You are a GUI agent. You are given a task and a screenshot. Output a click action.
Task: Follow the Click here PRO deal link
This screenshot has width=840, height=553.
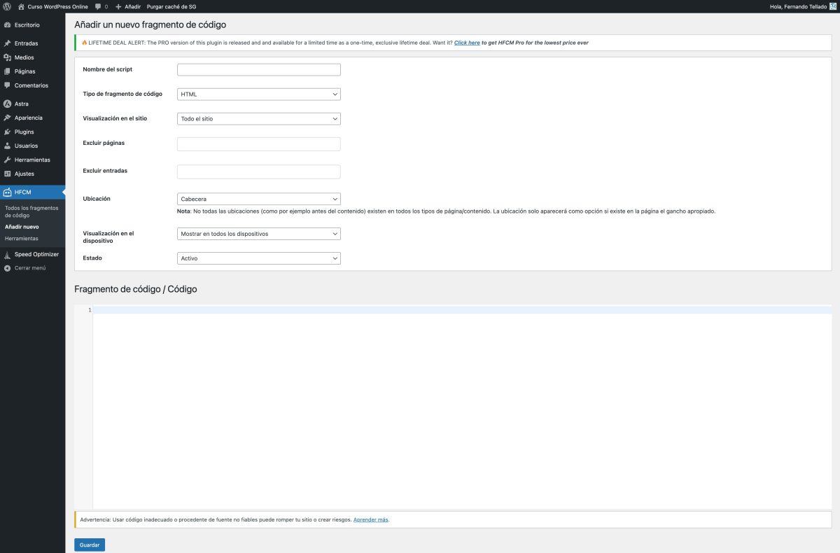(x=467, y=42)
